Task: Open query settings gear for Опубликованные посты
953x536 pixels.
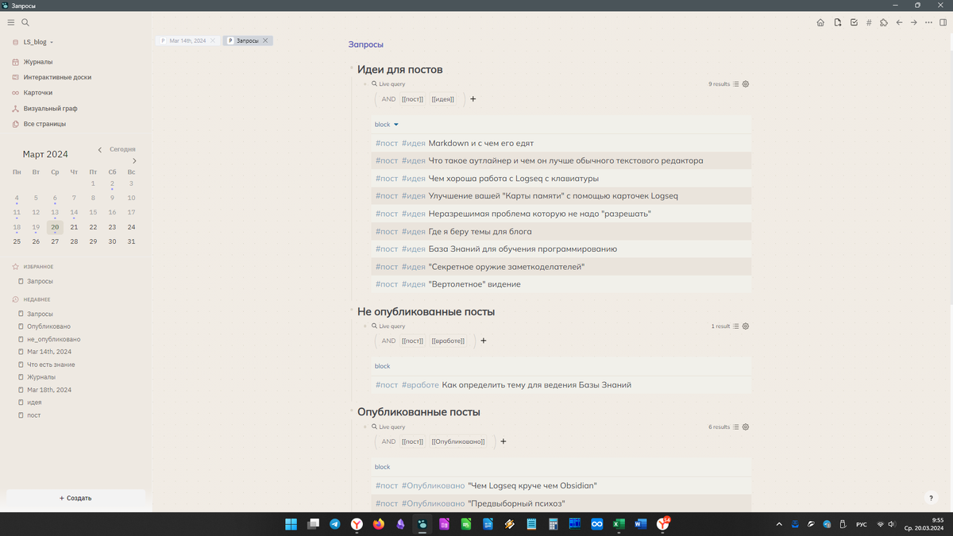Action: (746, 427)
